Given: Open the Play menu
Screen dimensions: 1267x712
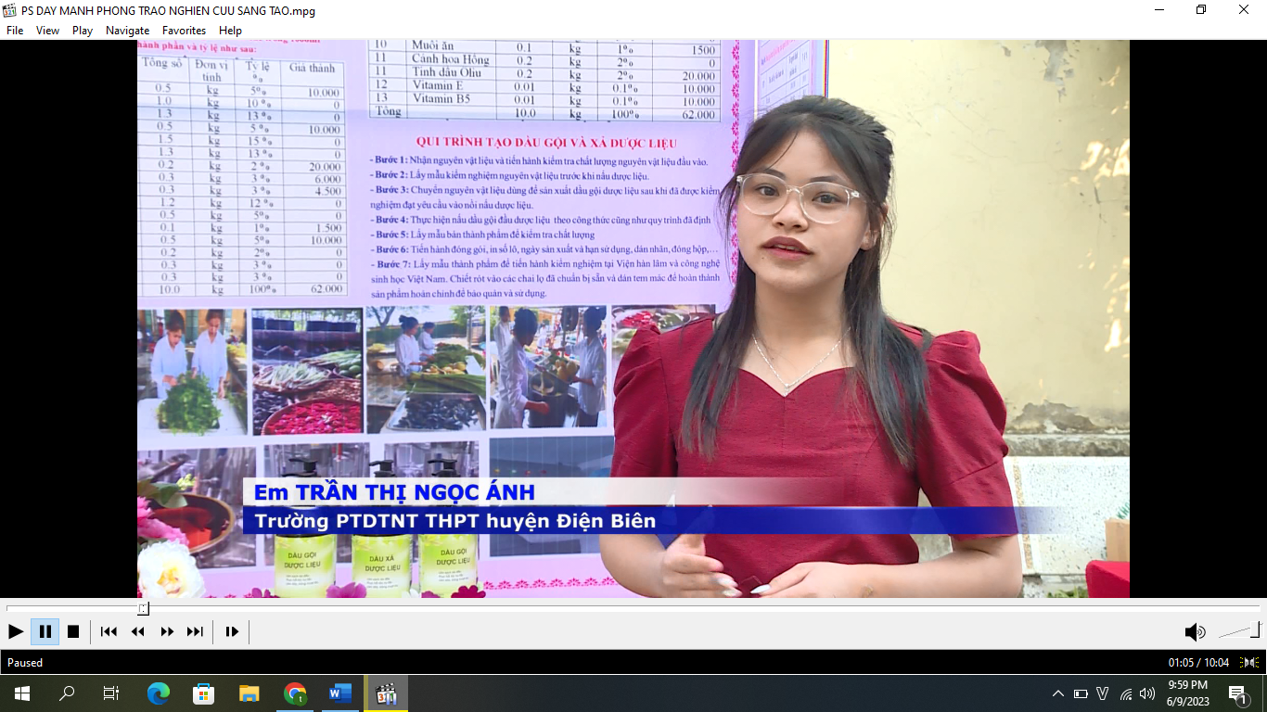Looking at the screenshot, I should coord(83,31).
